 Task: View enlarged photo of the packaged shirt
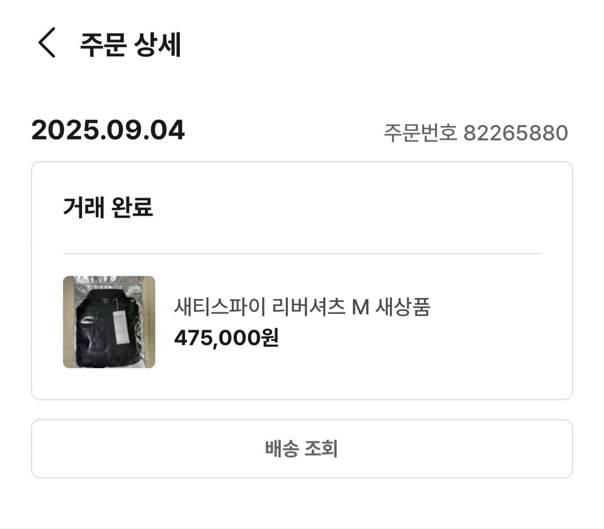click(x=108, y=322)
